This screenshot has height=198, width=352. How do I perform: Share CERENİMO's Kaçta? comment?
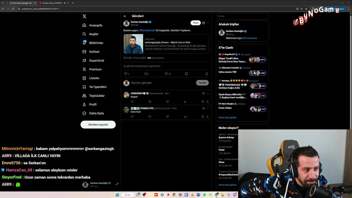tap(208, 101)
